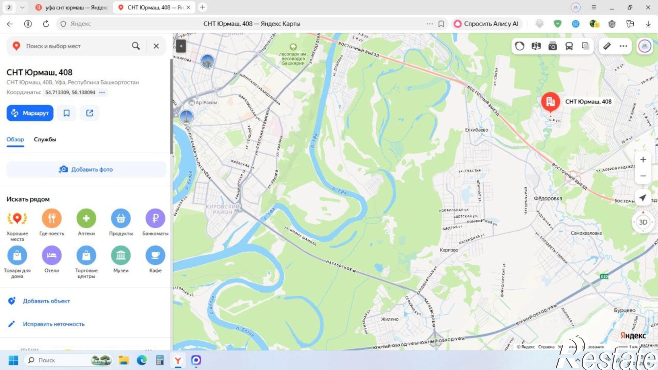This screenshot has height=370, width=658.
Task: Share the СНТ Юрмаш location
Action: click(89, 113)
